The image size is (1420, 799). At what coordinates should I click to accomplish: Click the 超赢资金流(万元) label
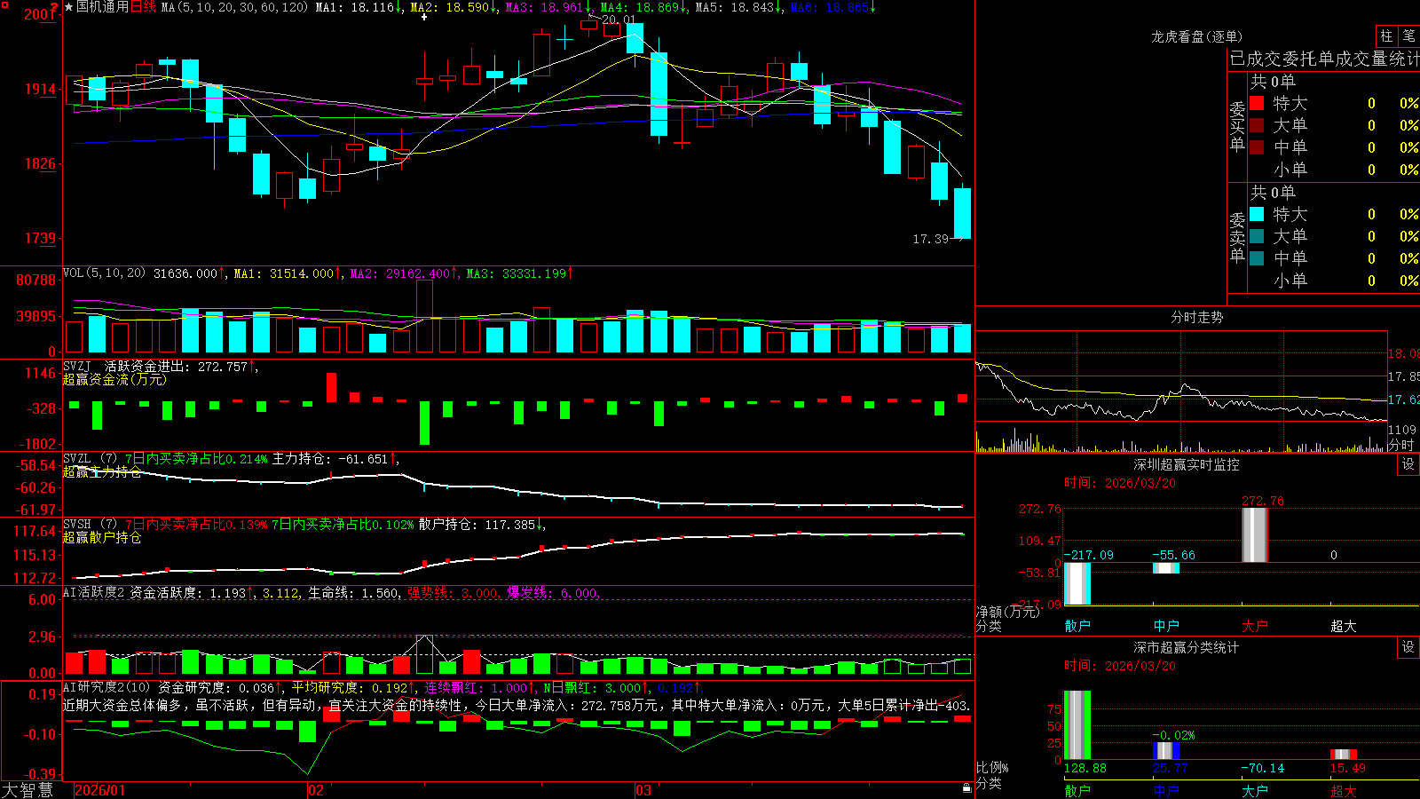click(x=114, y=379)
